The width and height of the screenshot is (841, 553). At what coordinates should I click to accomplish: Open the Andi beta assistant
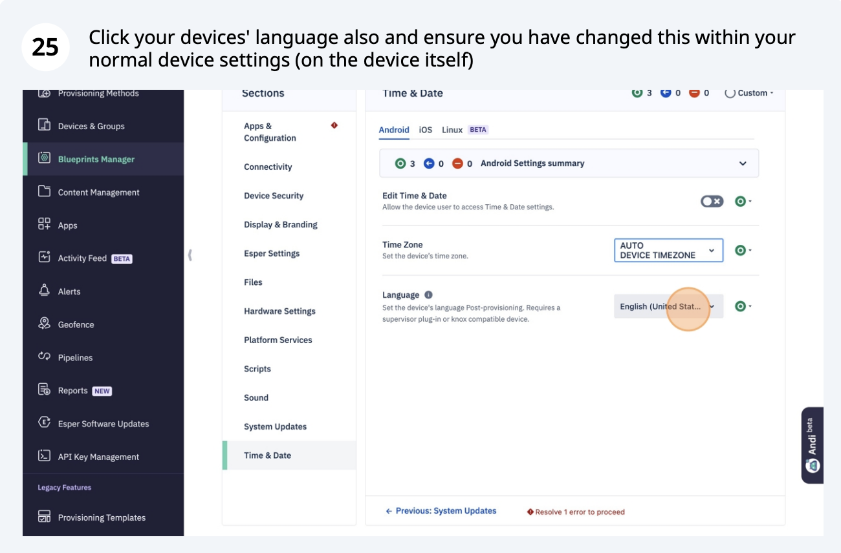coord(812,445)
